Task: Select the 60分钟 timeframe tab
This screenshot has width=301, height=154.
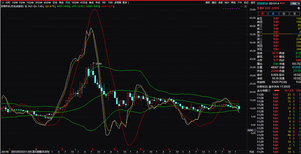Action: point(47,2)
